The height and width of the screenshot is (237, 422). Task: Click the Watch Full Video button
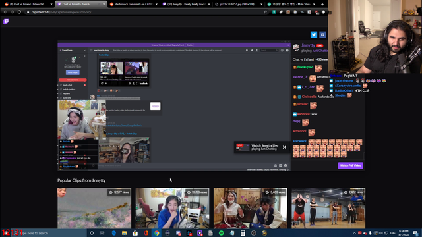pyautogui.click(x=350, y=165)
